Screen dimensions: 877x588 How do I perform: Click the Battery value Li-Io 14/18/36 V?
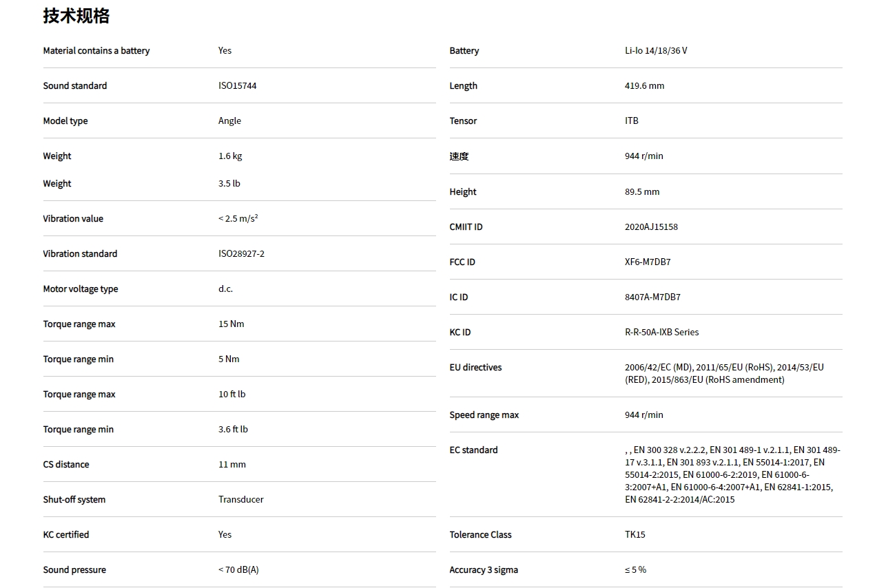(656, 51)
